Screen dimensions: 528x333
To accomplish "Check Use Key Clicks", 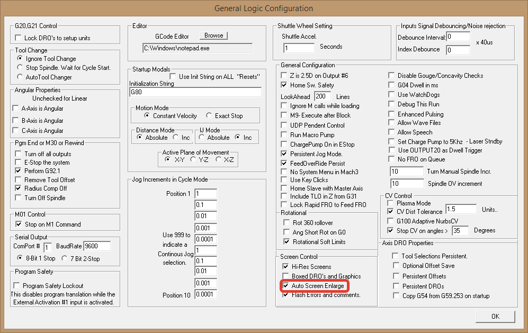I will point(284,180).
